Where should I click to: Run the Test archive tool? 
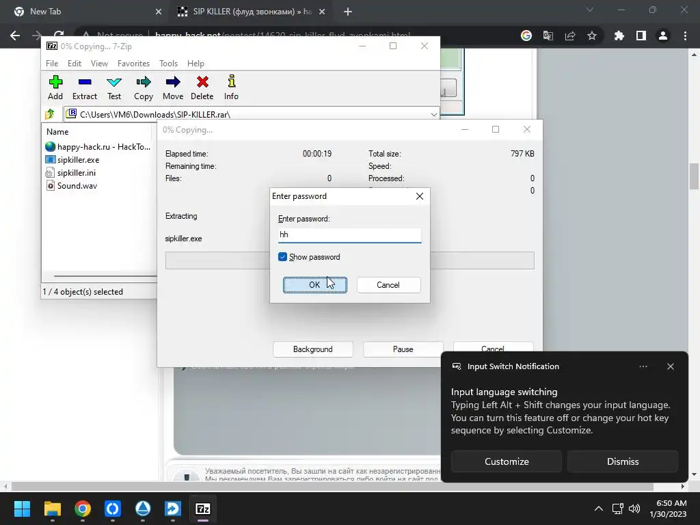114,87
